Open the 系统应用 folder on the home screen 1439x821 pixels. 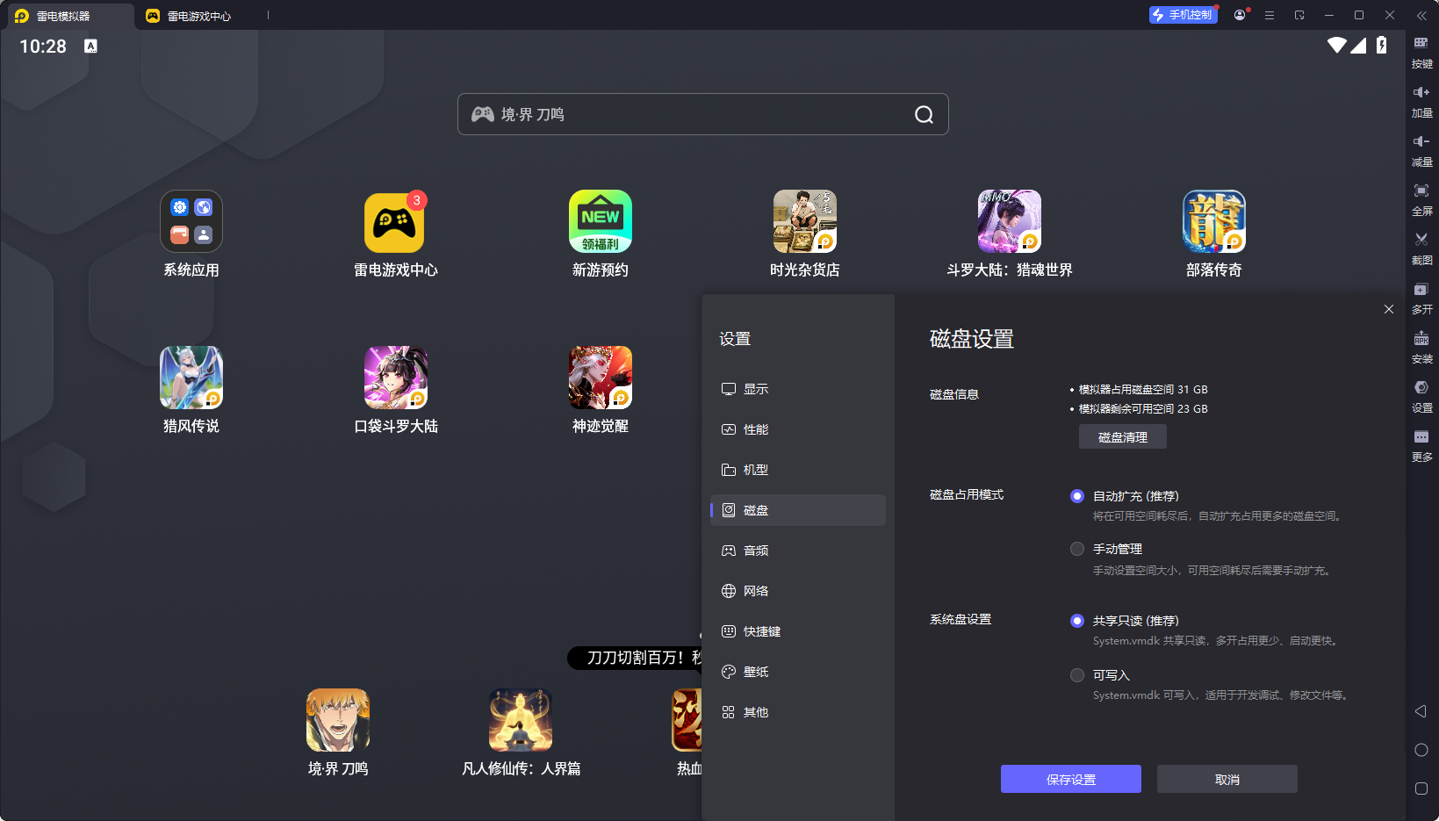[x=191, y=221]
